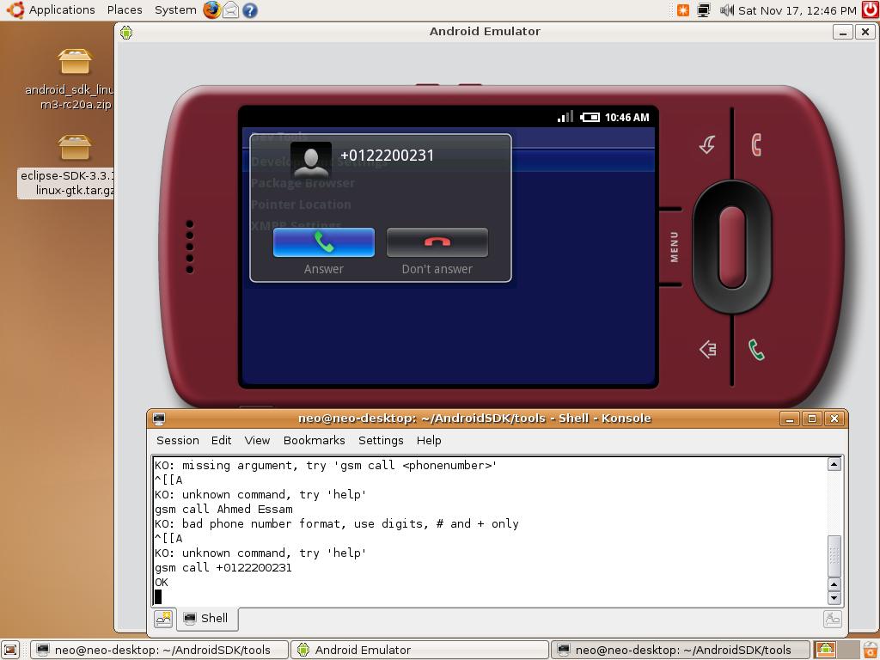The image size is (880, 660).
Task: Click the orange update notifier icon
Action: [683, 10]
